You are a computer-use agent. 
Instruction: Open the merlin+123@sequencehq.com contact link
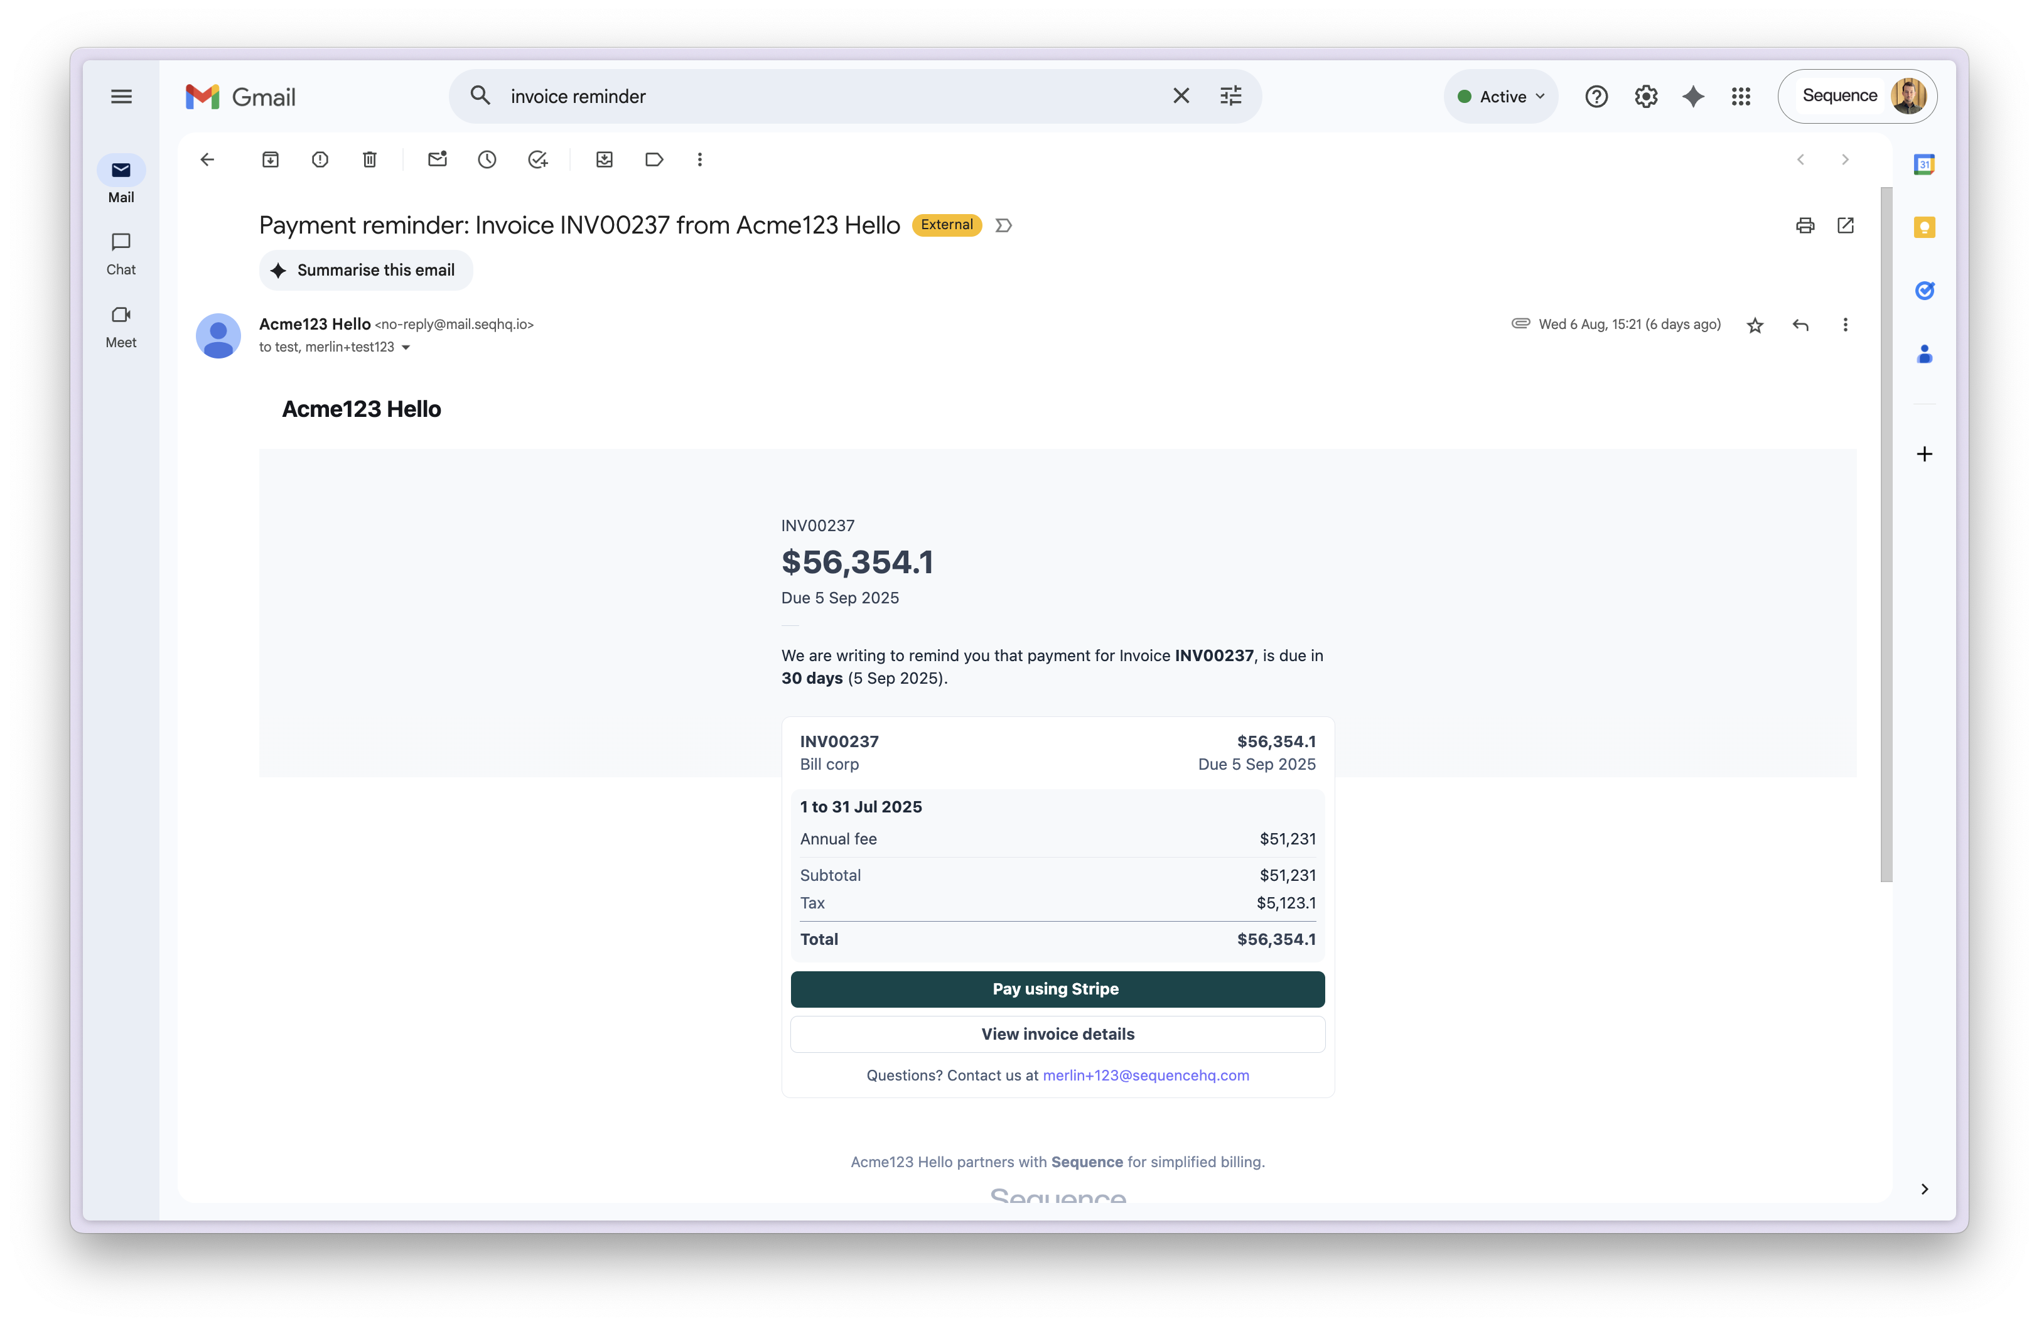[x=1146, y=1076]
